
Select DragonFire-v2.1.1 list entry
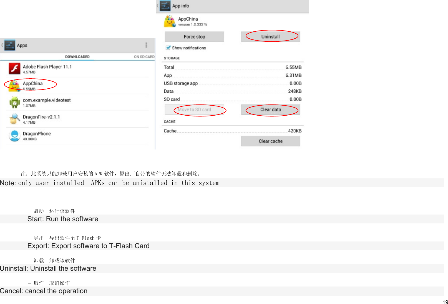(x=77, y=119)
